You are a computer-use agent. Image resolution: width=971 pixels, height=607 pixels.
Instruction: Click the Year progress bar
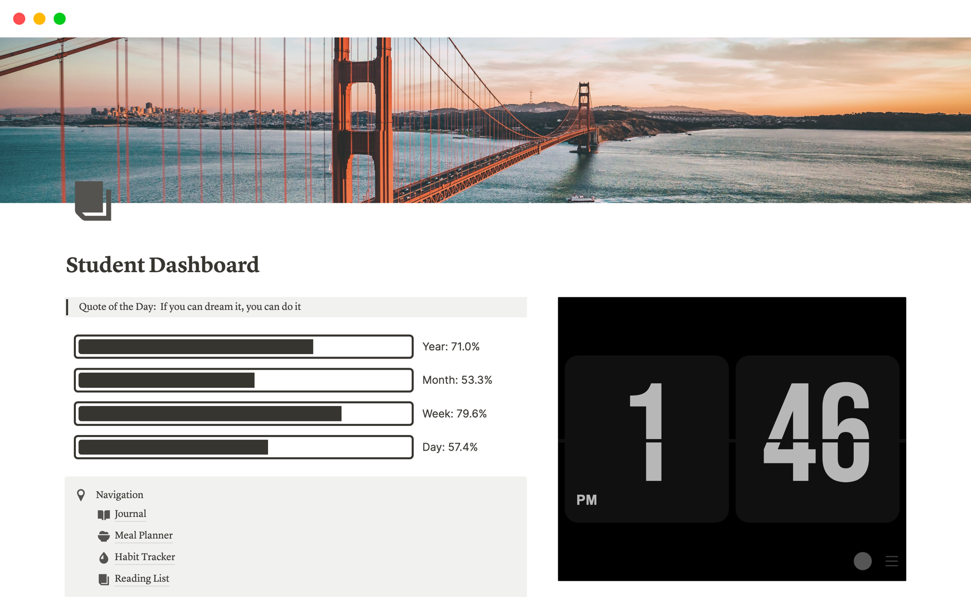click(243, 346)
